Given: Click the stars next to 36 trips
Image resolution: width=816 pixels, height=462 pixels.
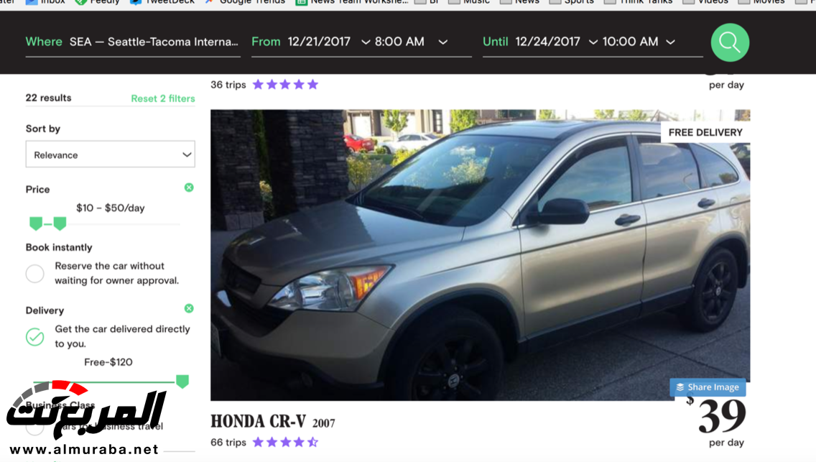Looking at the screenshot, I should [285, 84].
